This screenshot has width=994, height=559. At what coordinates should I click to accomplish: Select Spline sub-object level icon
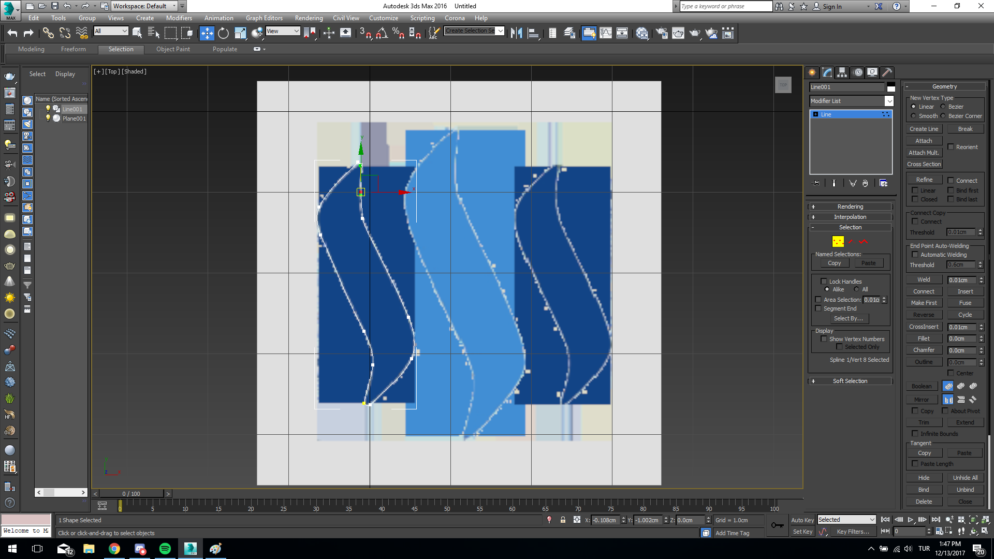863,242
